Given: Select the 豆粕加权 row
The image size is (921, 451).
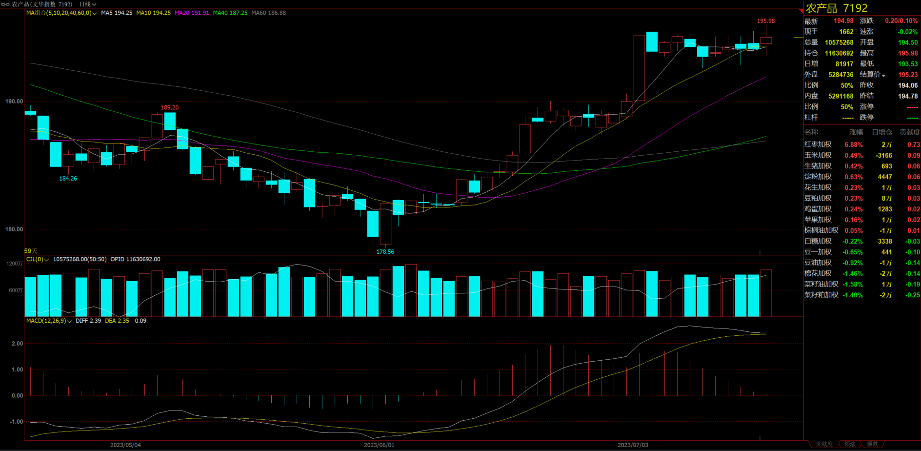Looking at the screenshot, I should pos(862,199).
